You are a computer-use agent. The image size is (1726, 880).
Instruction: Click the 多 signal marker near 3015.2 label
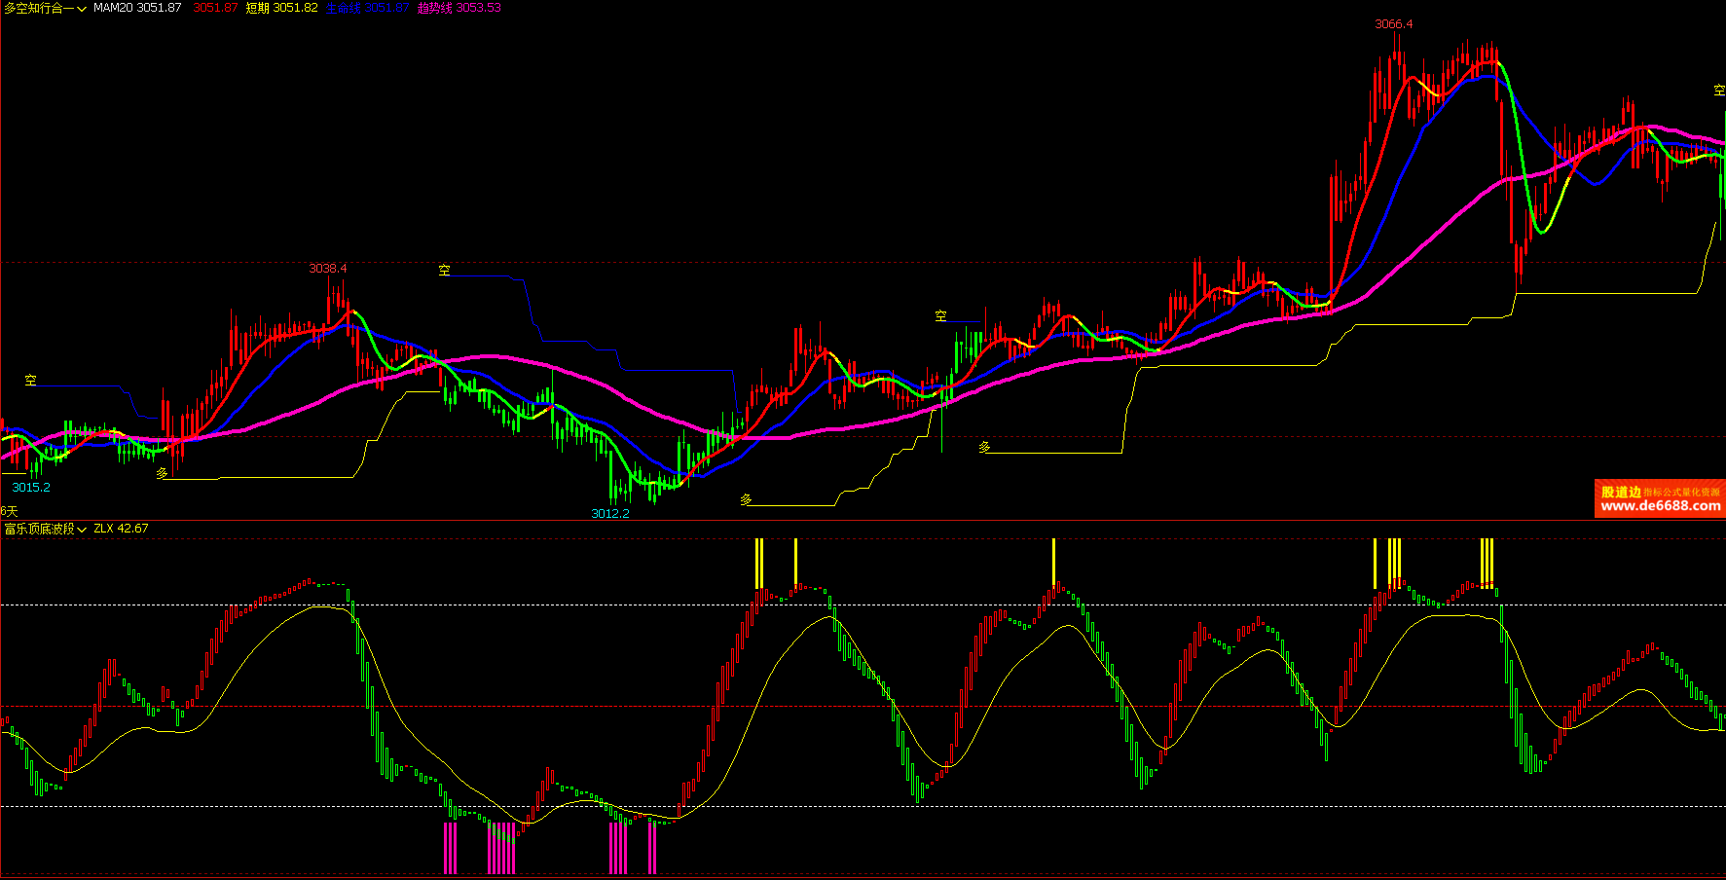pos(163,474)
